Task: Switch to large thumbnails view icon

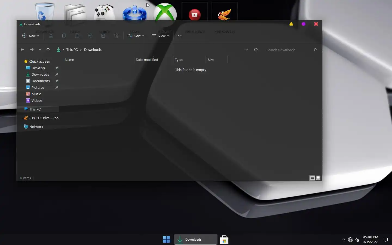Action: [318, 178]
